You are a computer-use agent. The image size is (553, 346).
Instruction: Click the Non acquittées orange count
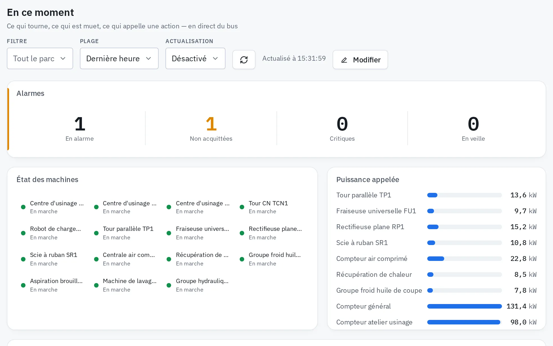click(211, 124)
